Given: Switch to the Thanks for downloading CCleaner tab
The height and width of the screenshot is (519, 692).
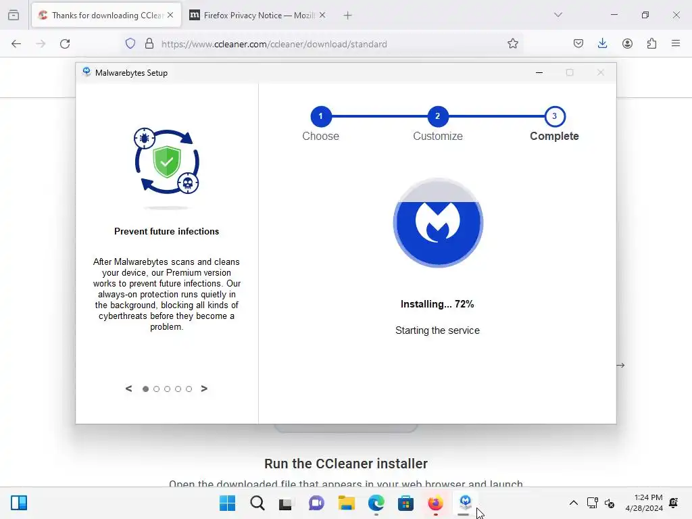Looking at the screenshot, I should [106, 16].
